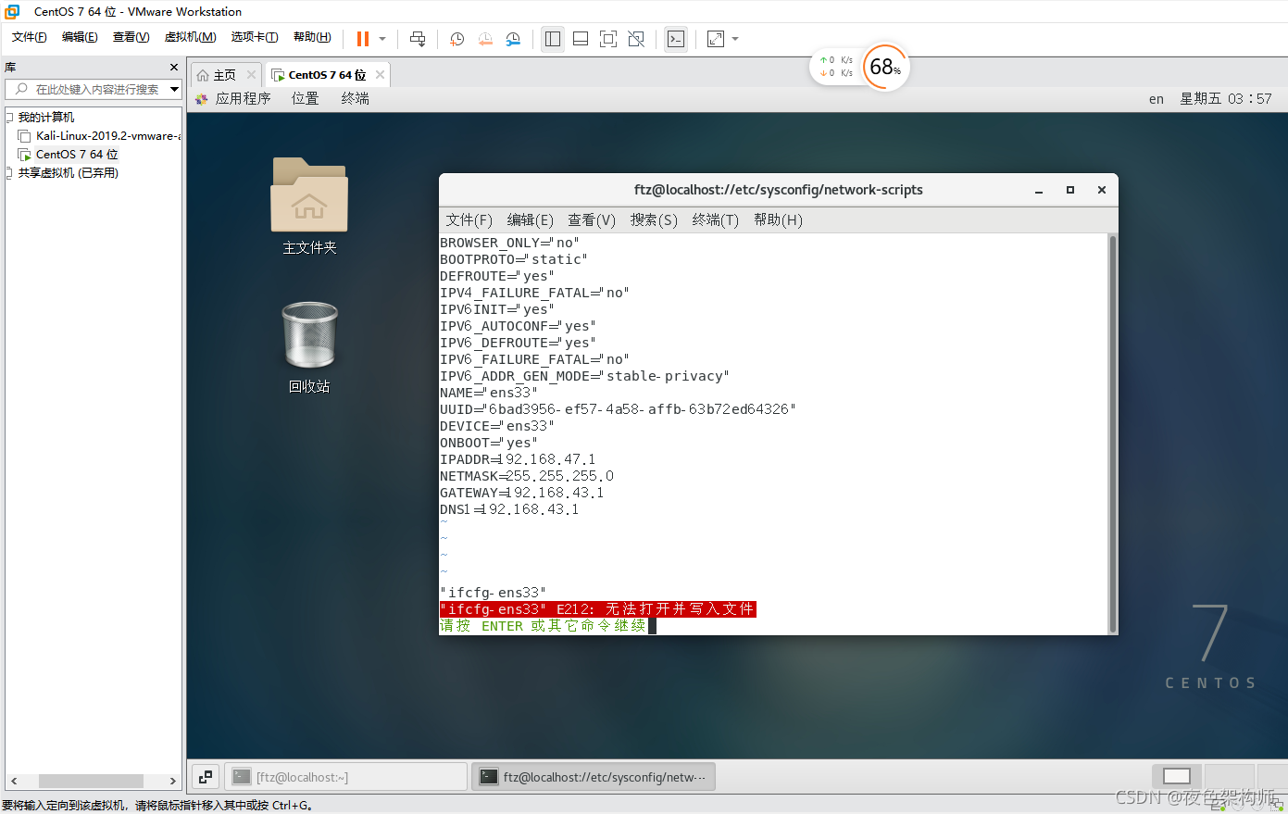This screenshot has width=1288, height=814.
Task: Open the GNOME 位置 menu
Action: [306, 98]
